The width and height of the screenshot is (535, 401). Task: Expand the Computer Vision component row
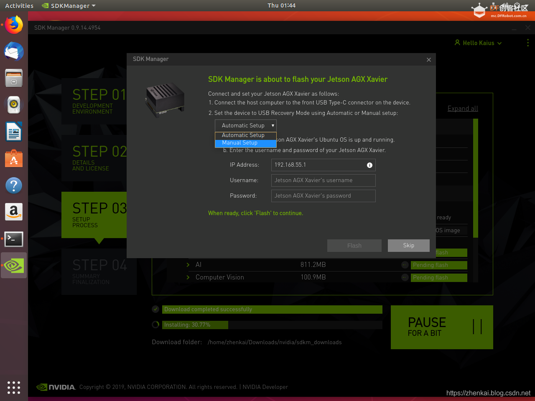(x=188, y=277)
